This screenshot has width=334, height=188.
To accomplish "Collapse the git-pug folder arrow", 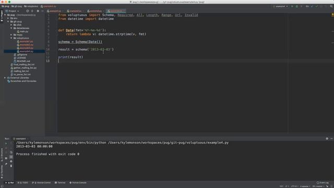I will click(8, 21).
